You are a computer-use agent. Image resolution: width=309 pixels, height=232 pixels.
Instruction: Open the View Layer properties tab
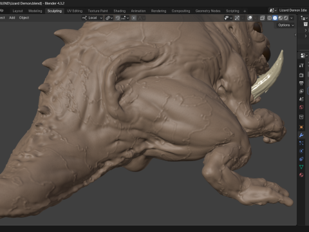301,92
